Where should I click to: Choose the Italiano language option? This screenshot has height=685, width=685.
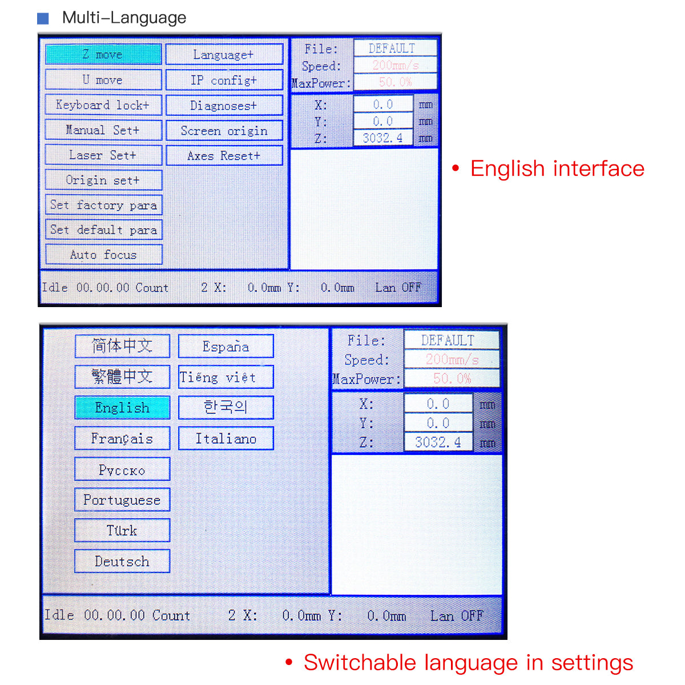pyautogui.click(x=226, y=438)
